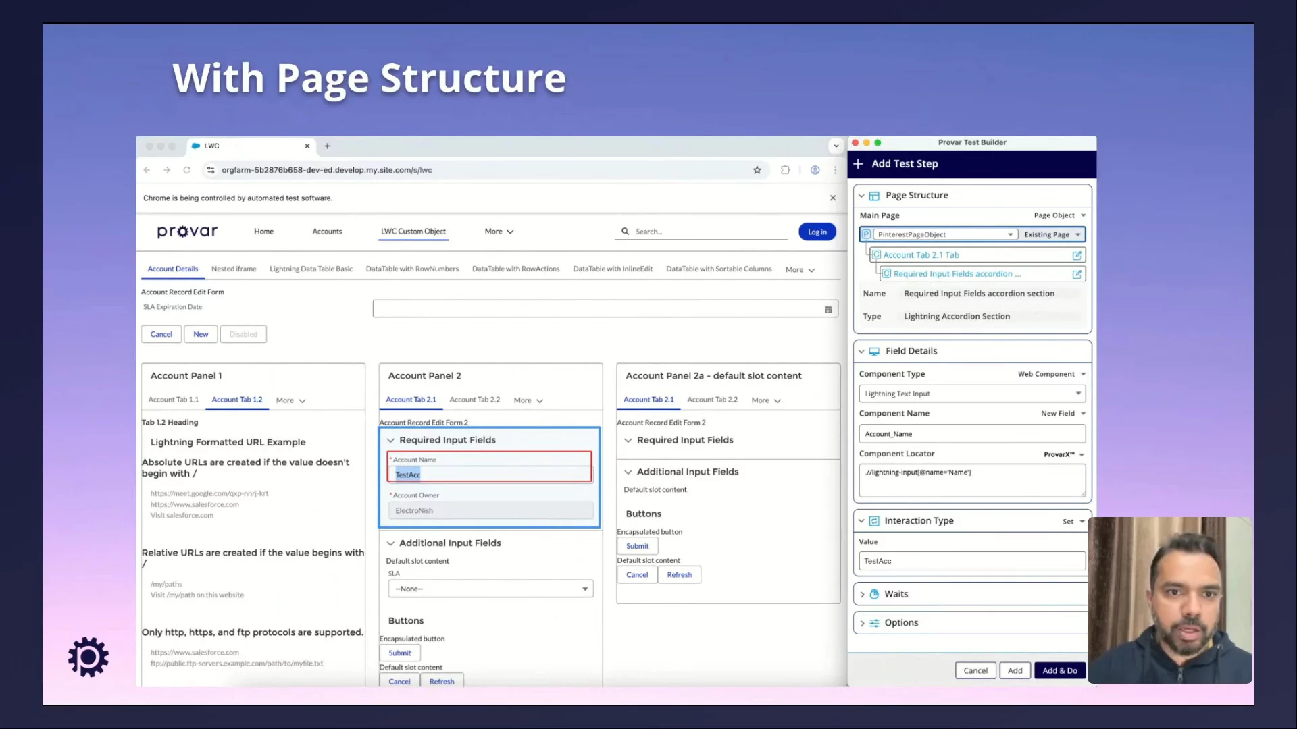Click the calendar icon in SLA Expiration Date

(x=828, y=309)
